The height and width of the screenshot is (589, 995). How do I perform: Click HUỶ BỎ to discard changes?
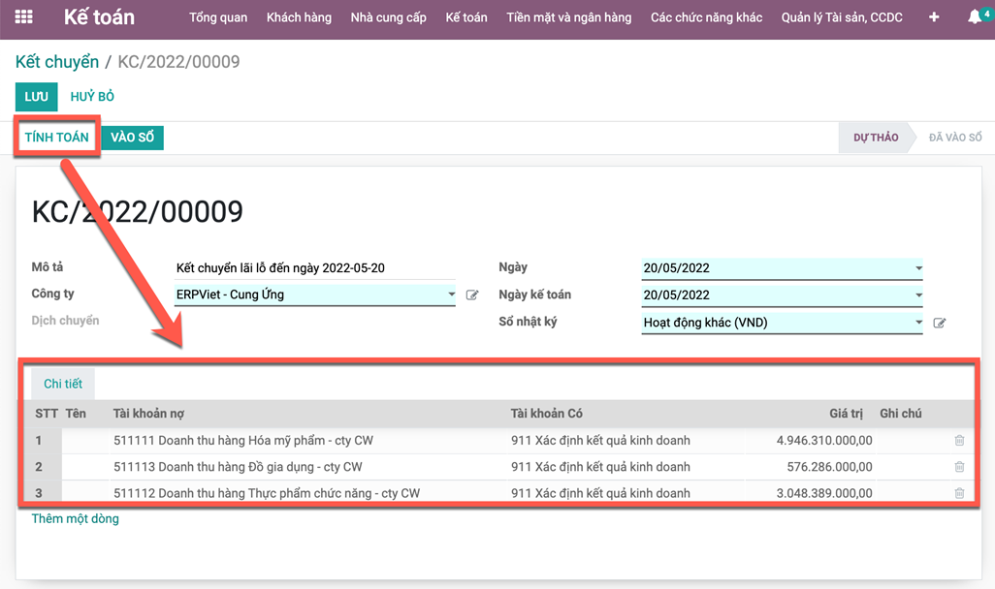(x=92, y=96)
